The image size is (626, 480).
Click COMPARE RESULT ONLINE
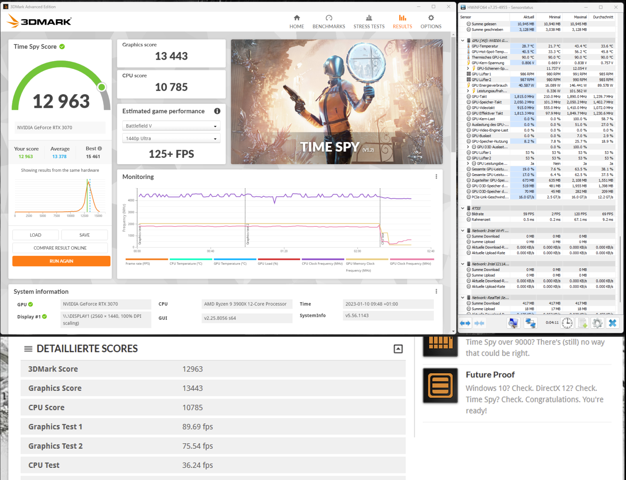pyautogui.click(x=60, y=248)
